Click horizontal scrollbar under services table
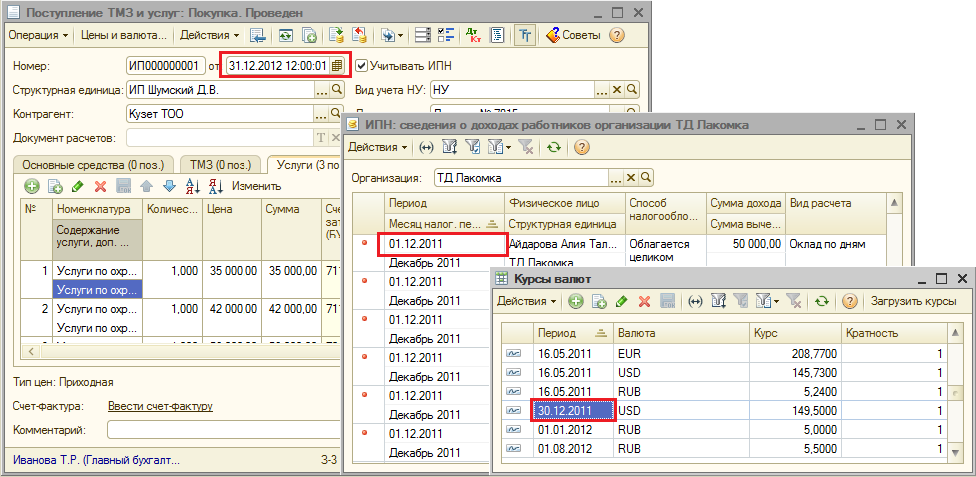This screenshot has height=477, width=976. coord(150,350)
